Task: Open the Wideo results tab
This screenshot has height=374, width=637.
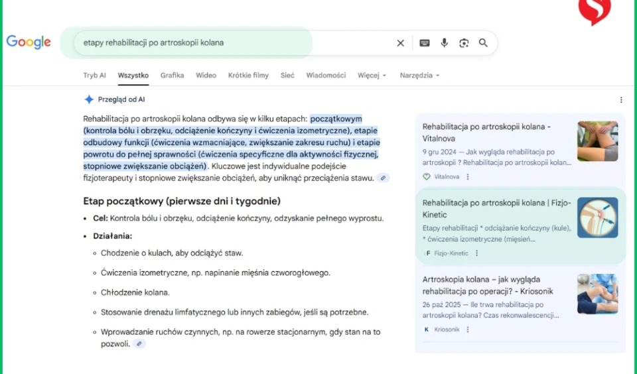Action: coord(206,75)
